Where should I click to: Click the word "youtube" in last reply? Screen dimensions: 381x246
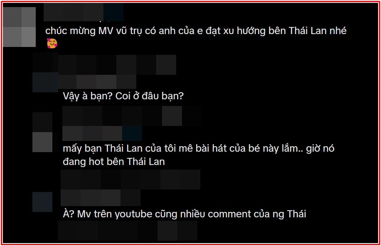click(x=133, y=214)
